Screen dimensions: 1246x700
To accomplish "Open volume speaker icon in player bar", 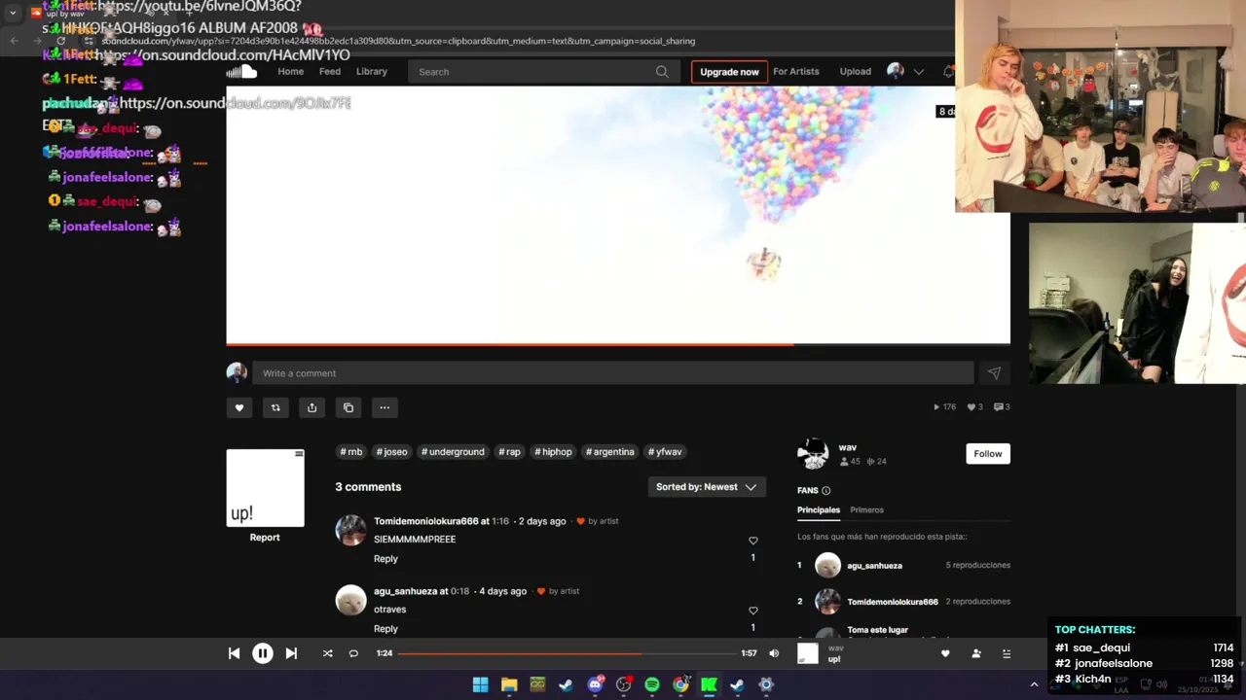I will (774, 653).
